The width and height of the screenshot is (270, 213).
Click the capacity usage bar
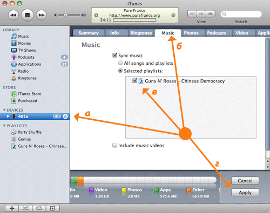143,180
